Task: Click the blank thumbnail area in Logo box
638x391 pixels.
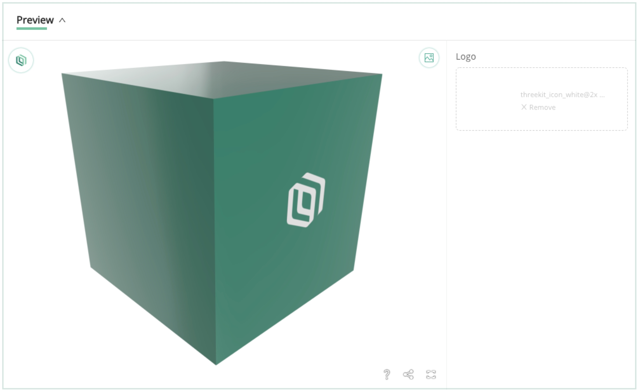Action: pyautogui.click(x=487, y=99)
